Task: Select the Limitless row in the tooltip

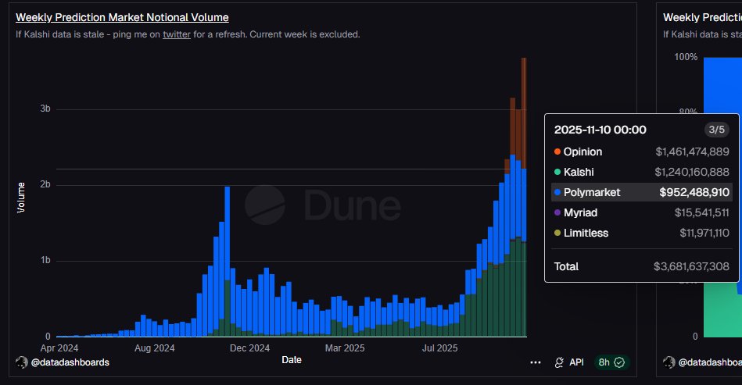Action: [642, 233]
